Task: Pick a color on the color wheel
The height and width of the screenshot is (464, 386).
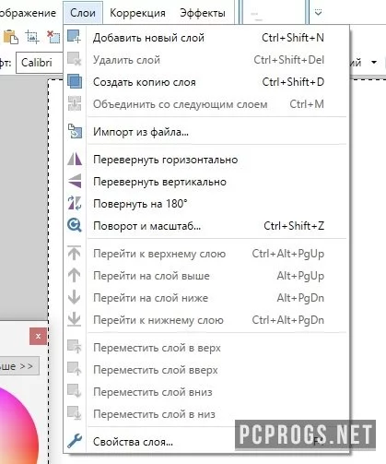Action: click(17, 431)
